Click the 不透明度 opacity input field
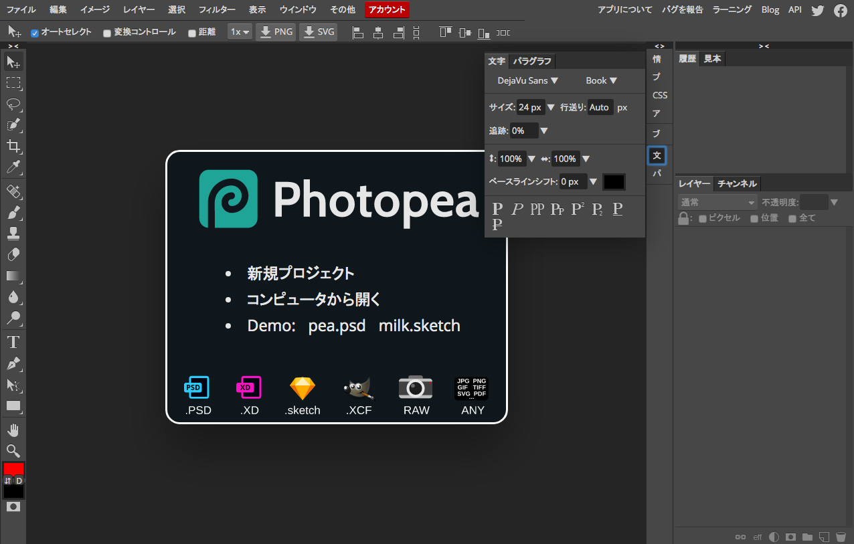This screenshot has width=854, height=544. point(814,202)
